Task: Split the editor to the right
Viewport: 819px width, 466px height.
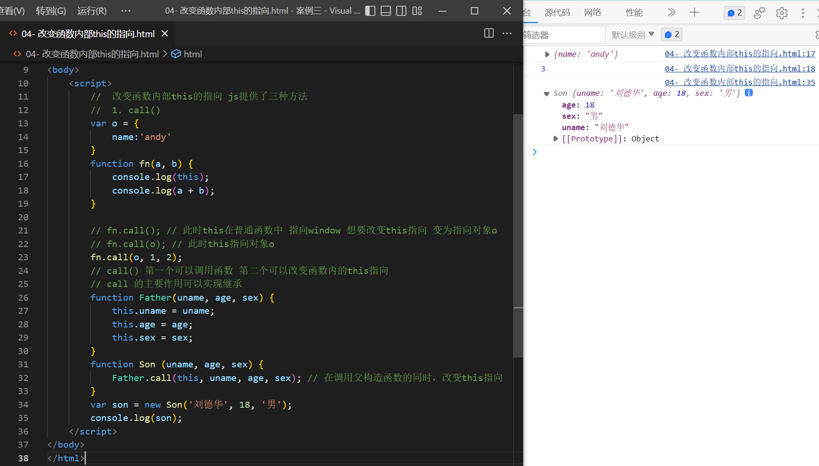Action: pyautogui.click(x=489, y=33)
